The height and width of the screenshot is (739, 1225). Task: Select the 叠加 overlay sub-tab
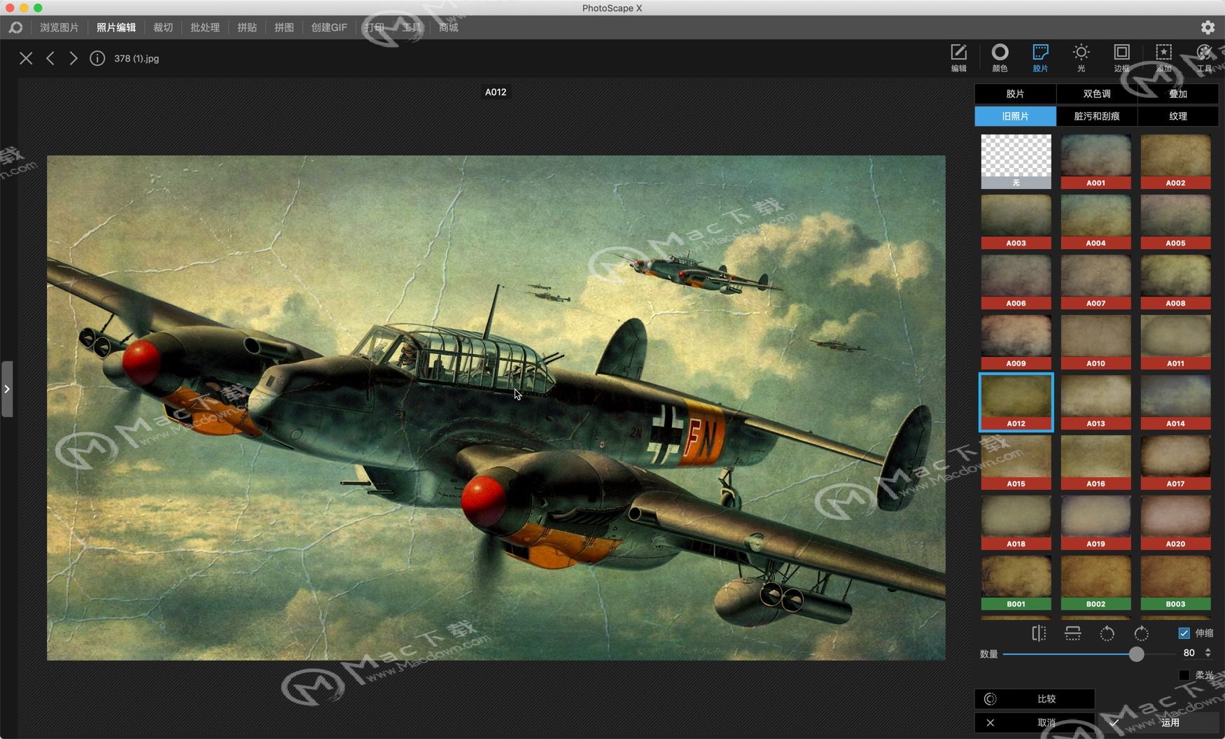tap(1178, 94)
